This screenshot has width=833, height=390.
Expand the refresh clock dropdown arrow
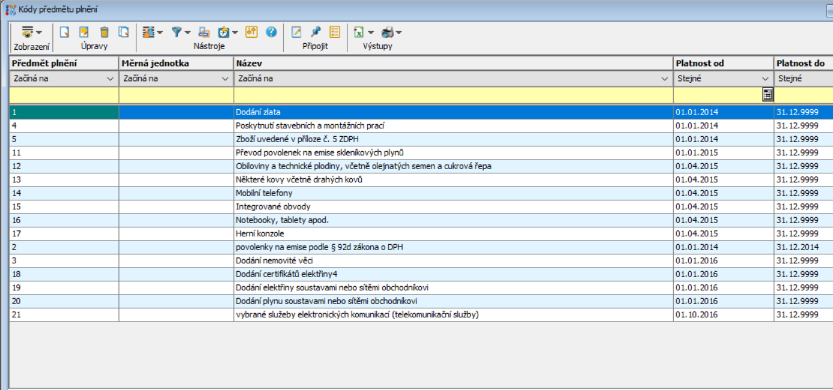pyautogui.click(x=235, y=32)
